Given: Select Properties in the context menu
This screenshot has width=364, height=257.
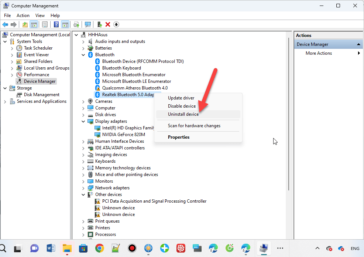Looking at the screenshot, I should [x=179, y=137].
